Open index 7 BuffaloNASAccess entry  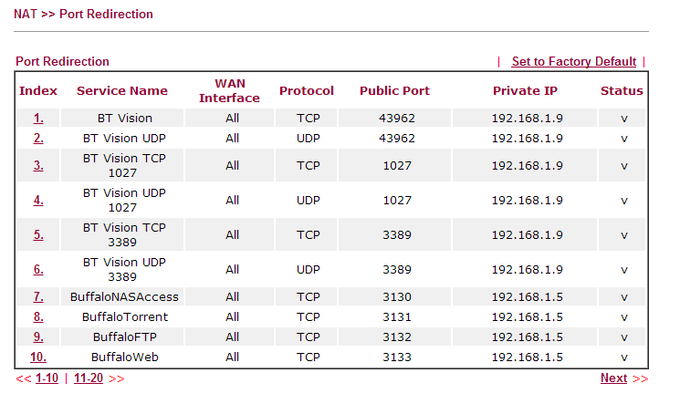point(38,297)
